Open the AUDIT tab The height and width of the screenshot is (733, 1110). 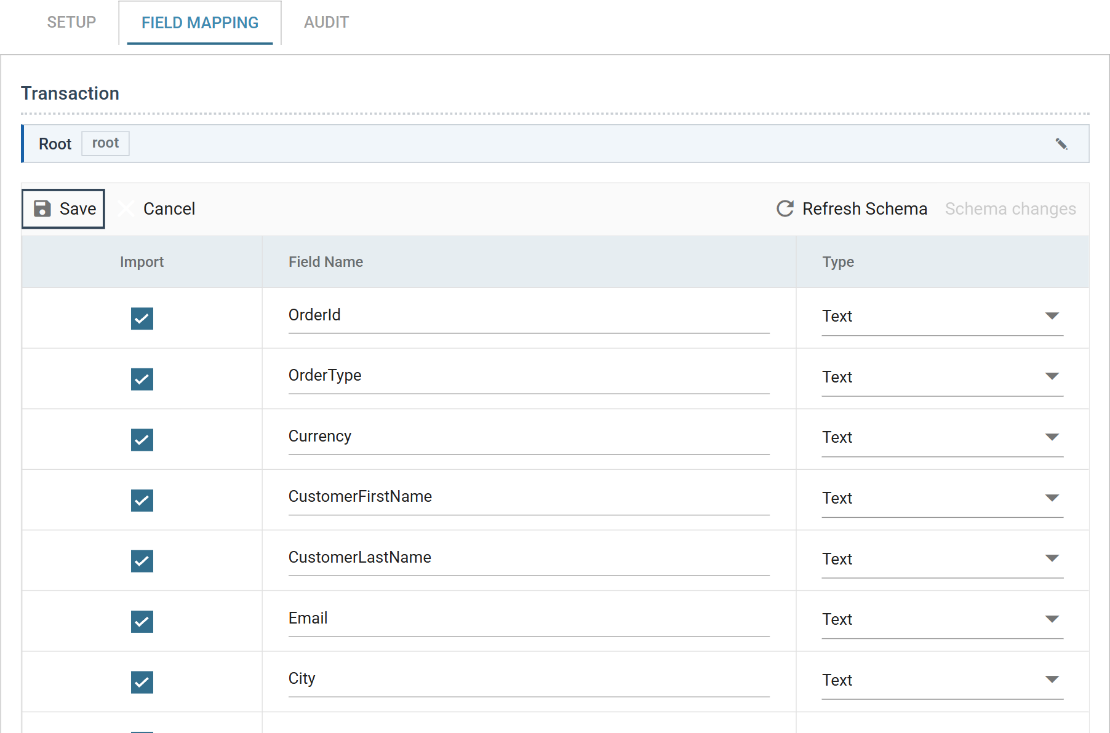click(x=326, y=23)
